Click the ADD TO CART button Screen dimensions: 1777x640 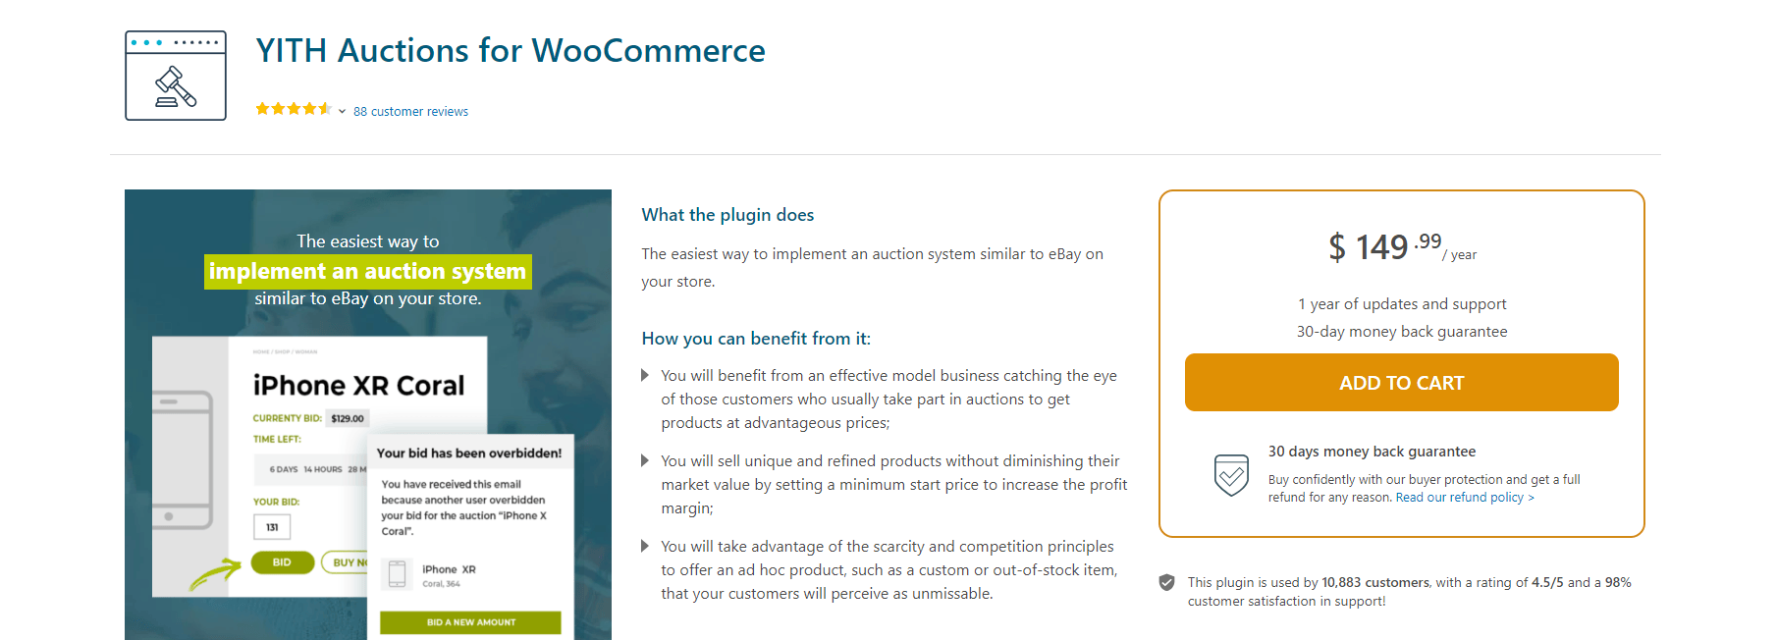(x=1401, y=382)
